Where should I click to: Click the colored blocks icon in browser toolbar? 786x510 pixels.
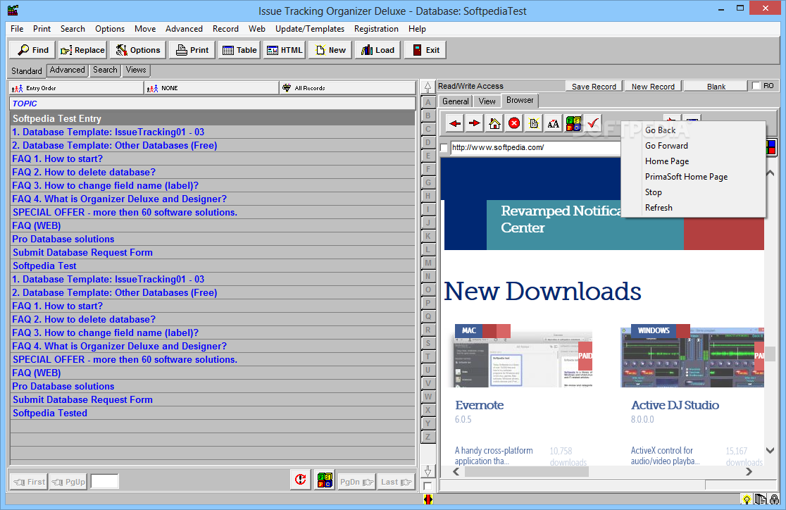point(573,123)
